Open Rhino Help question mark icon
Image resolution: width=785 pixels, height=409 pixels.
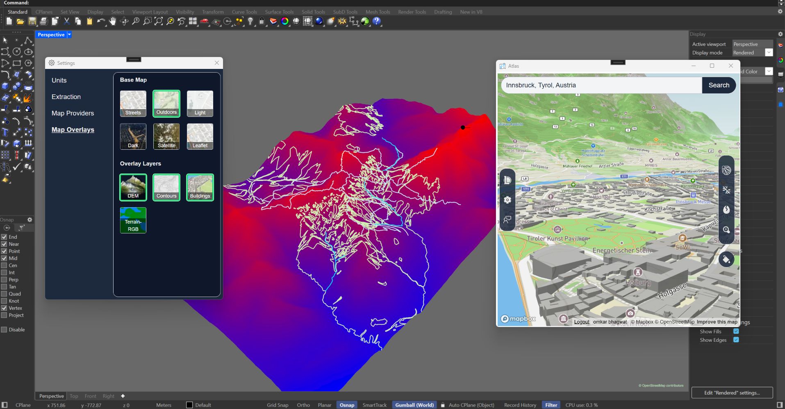(377, 21)
